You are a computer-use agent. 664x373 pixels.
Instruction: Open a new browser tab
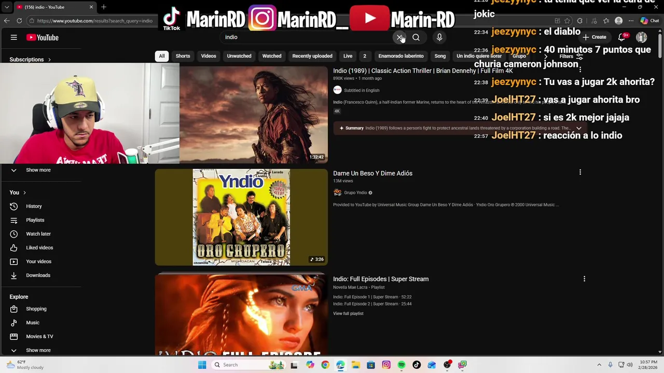pos(104,7)
